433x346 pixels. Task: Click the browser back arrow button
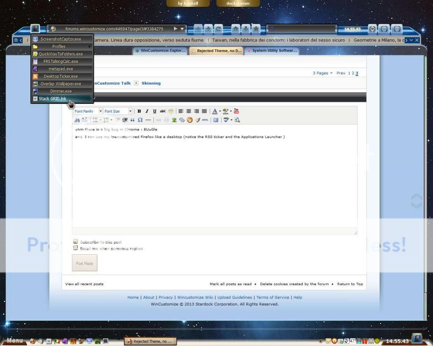point(198,29)
